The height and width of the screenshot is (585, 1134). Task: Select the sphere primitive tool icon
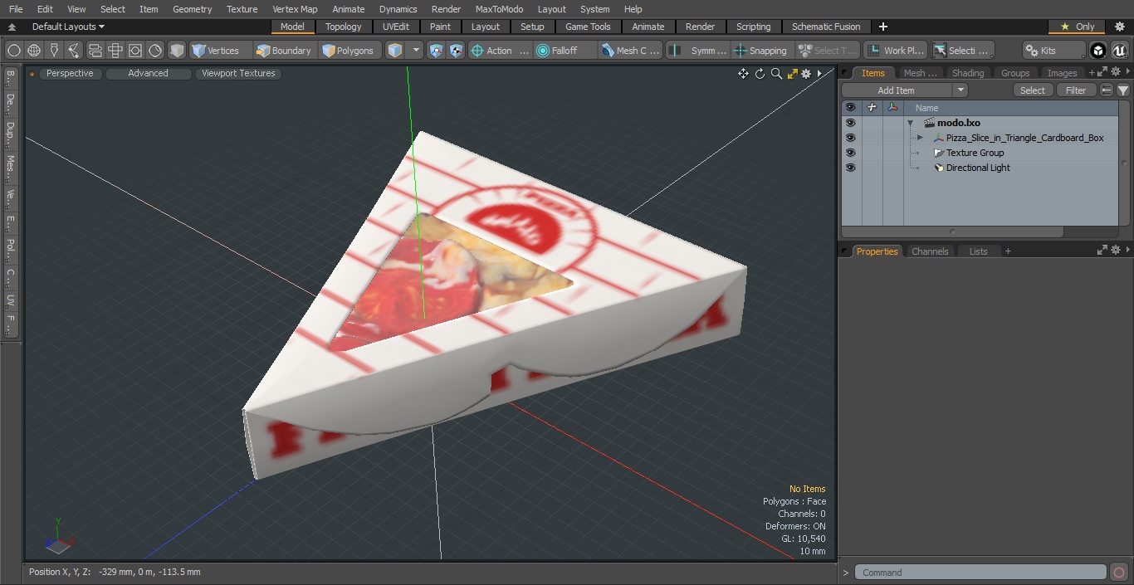tap(14, 51)
